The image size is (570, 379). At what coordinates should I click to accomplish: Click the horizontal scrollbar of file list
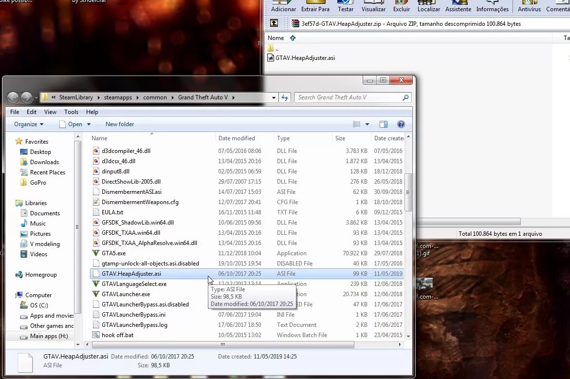pyautogui.click(x=223, y=344)
